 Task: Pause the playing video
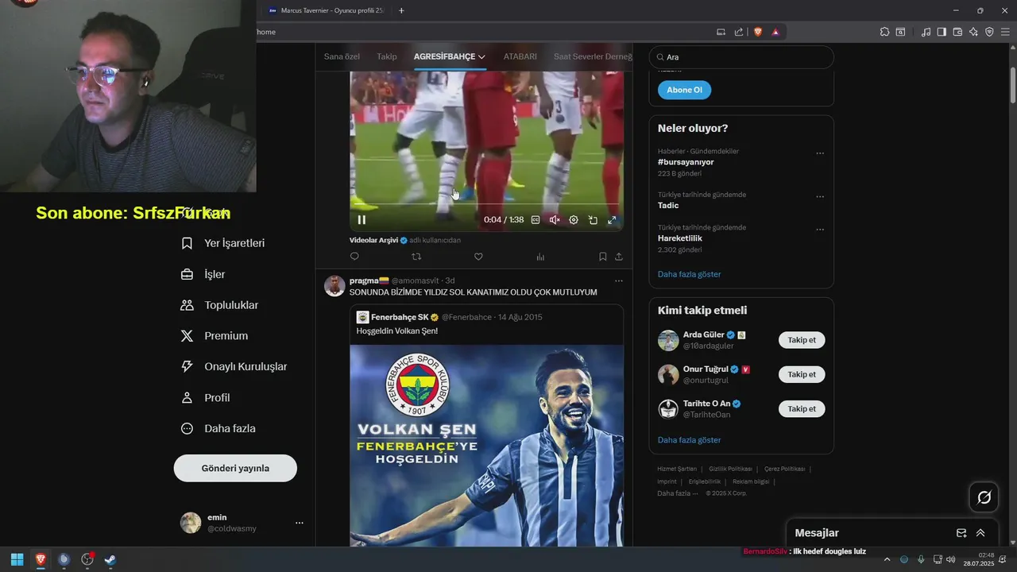[x=362, y=220]
